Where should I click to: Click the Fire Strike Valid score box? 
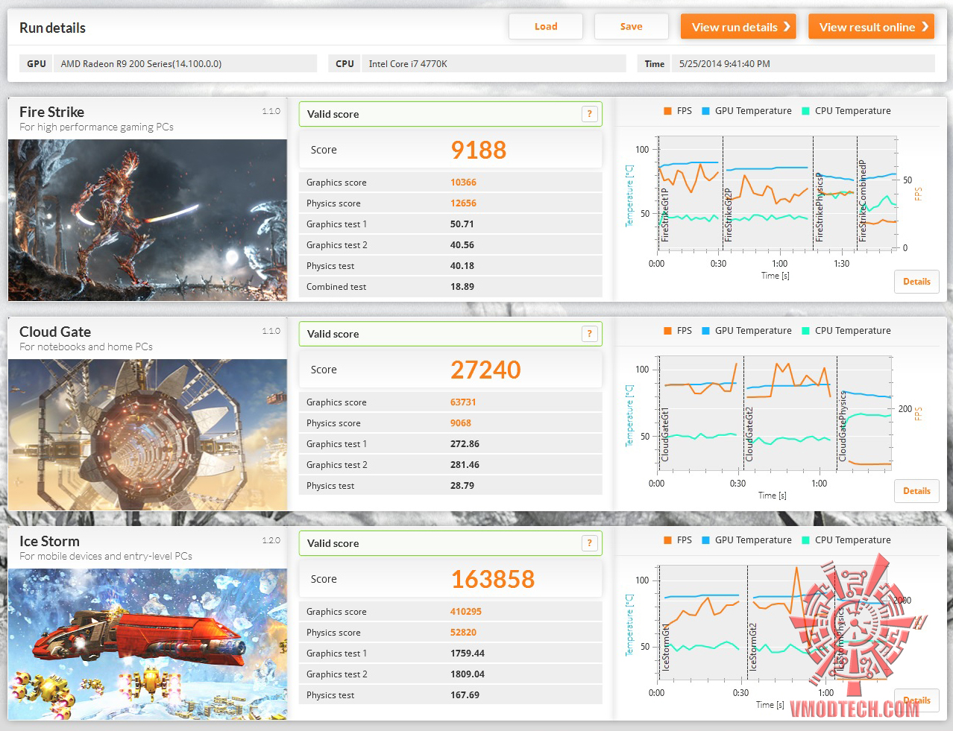(x=450, y=114)
